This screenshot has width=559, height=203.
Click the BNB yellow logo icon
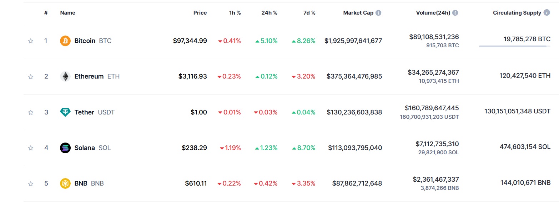pos(65,183)
